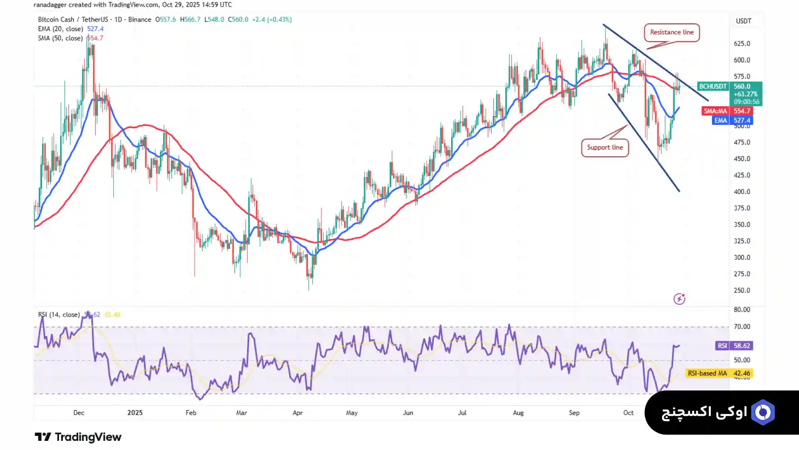
Task: Click the blue OK Exchange hexagon logo
Action: click(763, 412)
